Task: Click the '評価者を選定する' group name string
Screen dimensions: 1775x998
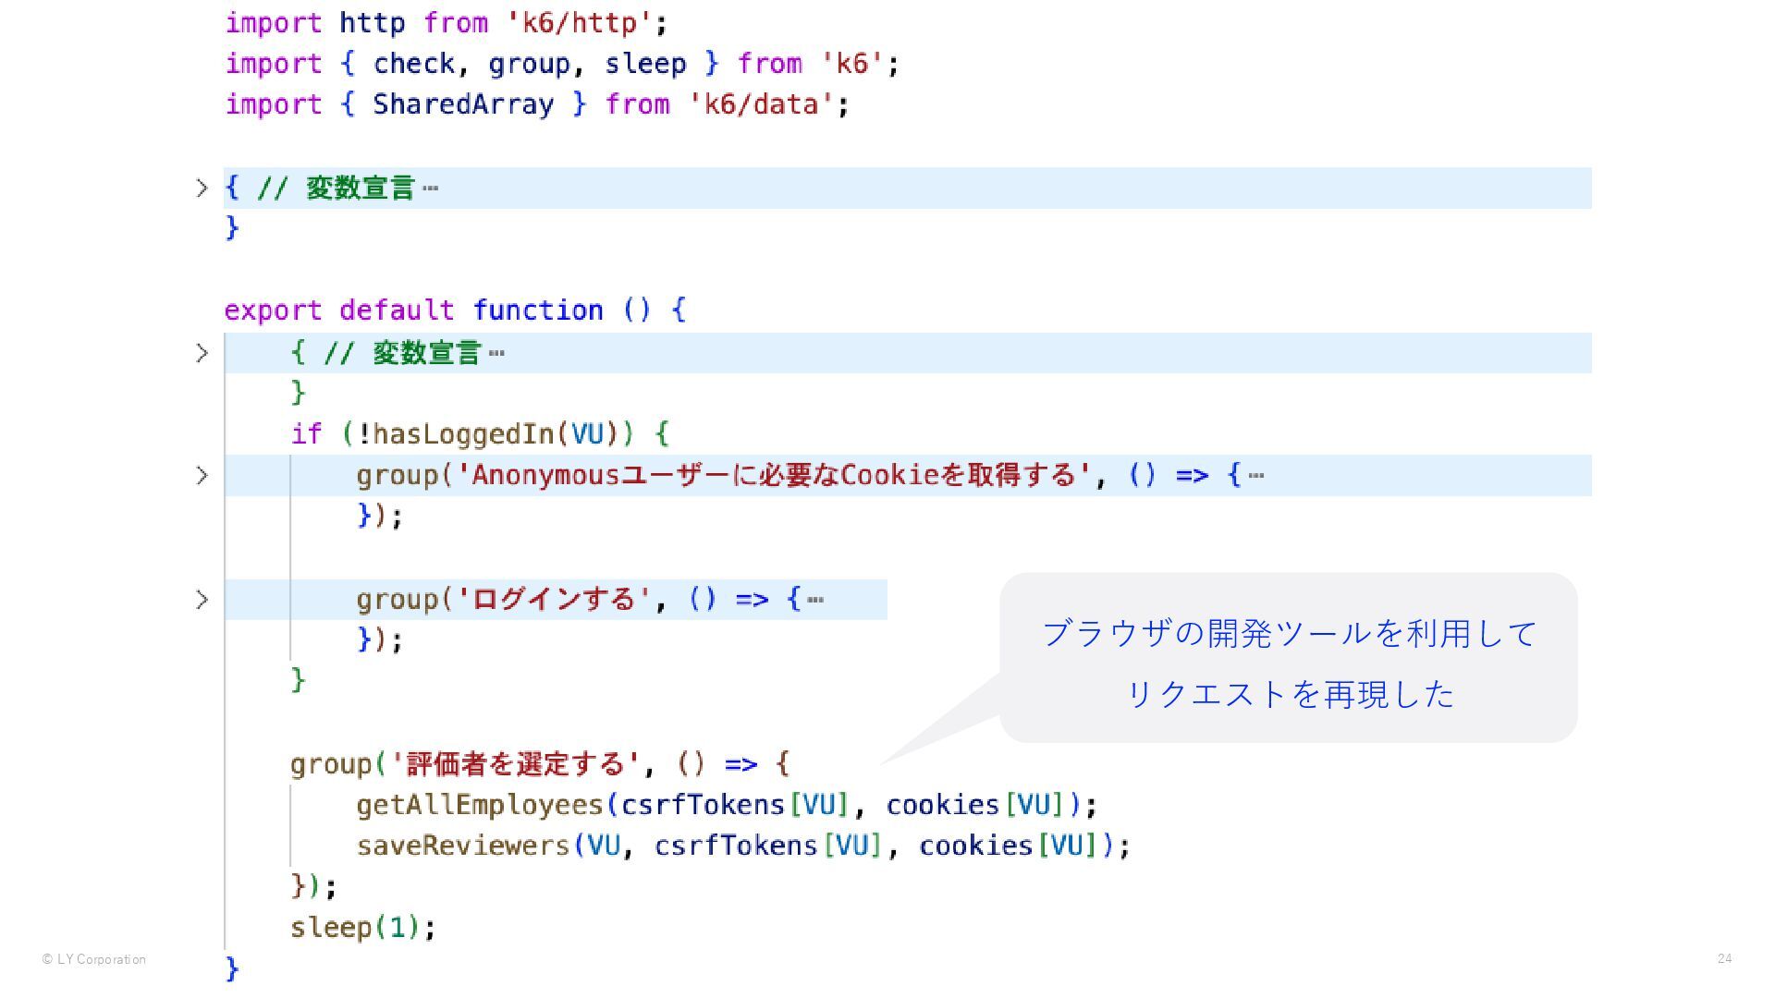Action: pos(516,764)
